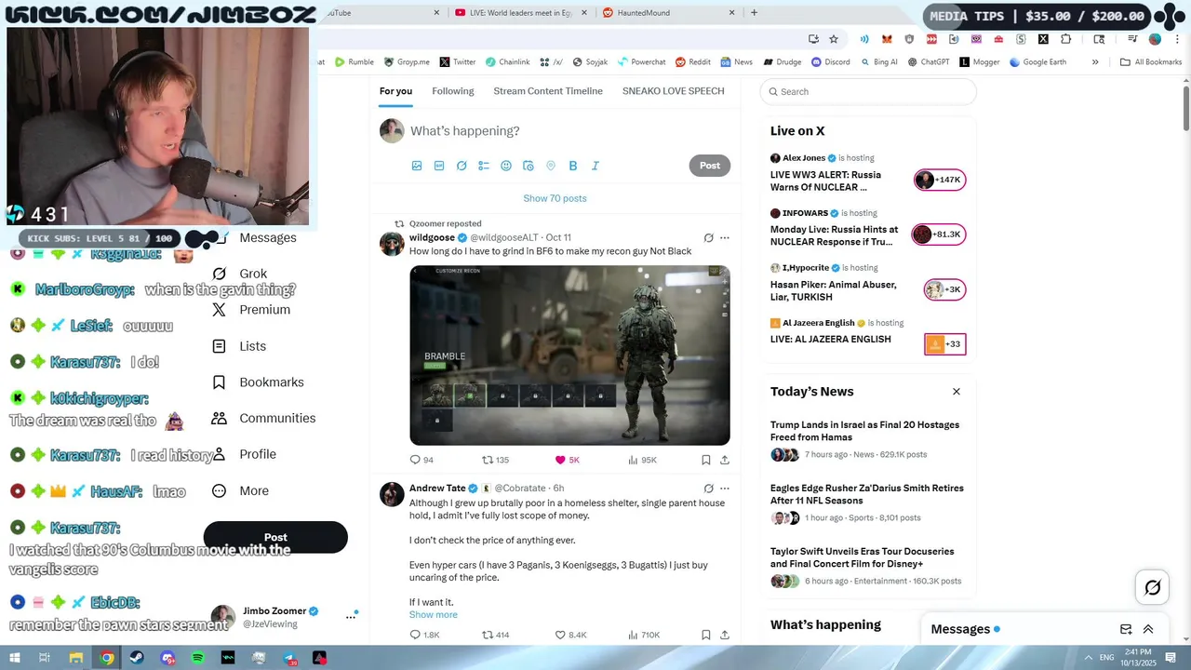Viewport: 1191px width, 670px height.
Task: Click the X search box
Action: click(868, 91)
